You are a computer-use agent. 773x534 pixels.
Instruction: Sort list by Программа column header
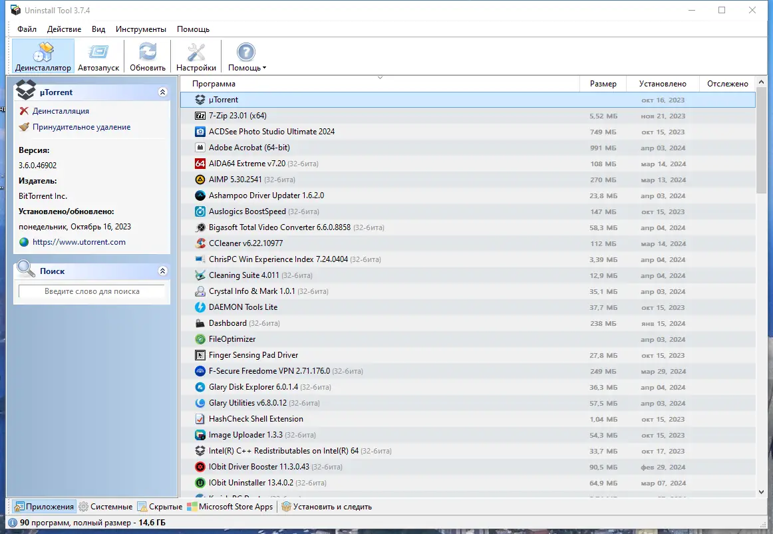point(380,84)
